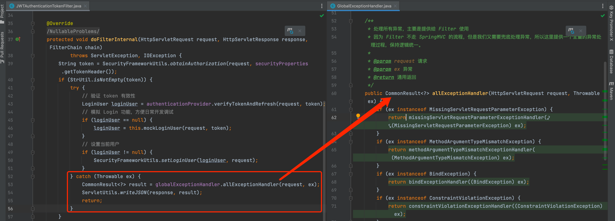615x221 pixels.
Task: Open the left editor tab options menu
Action: [322, 6]
